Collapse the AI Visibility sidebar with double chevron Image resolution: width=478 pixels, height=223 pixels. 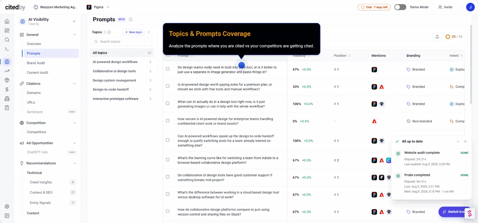[74, 21]
